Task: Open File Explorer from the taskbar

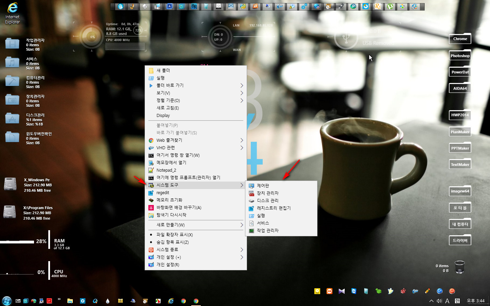Action: [70, 301]
